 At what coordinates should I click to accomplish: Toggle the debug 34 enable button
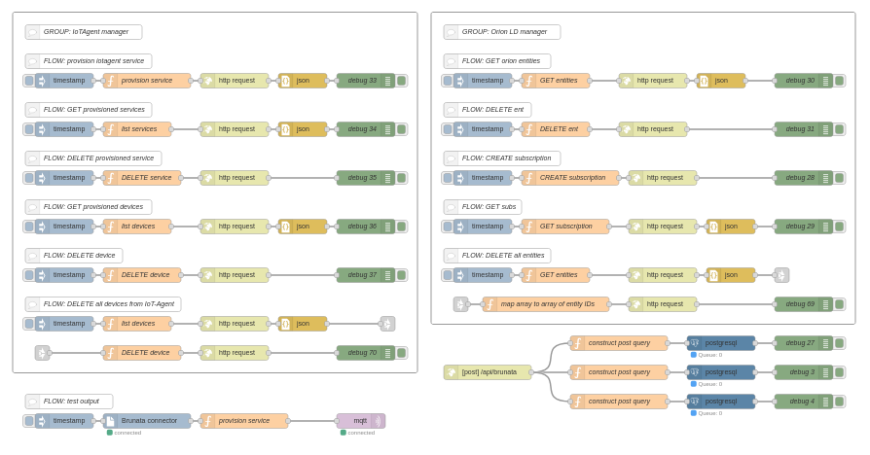tap(402, 129)
